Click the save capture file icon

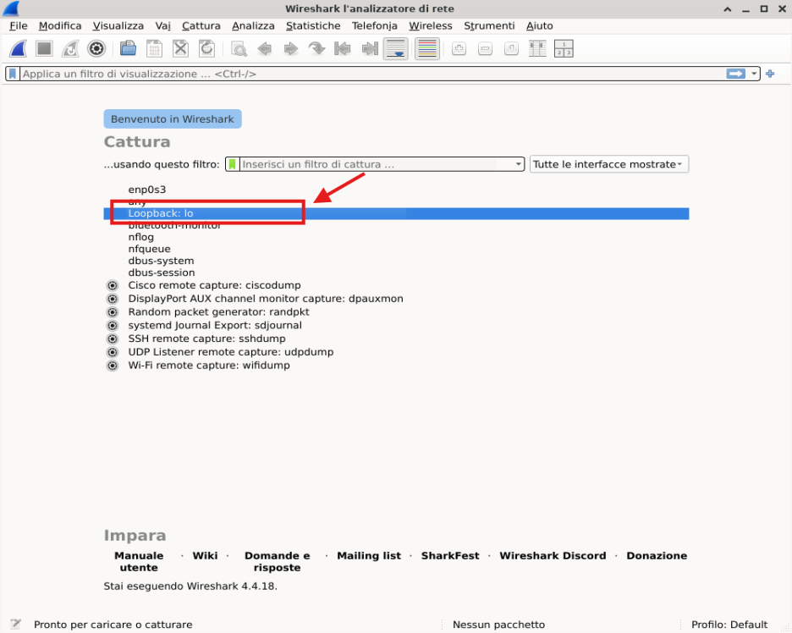click(x=154, y=49)
